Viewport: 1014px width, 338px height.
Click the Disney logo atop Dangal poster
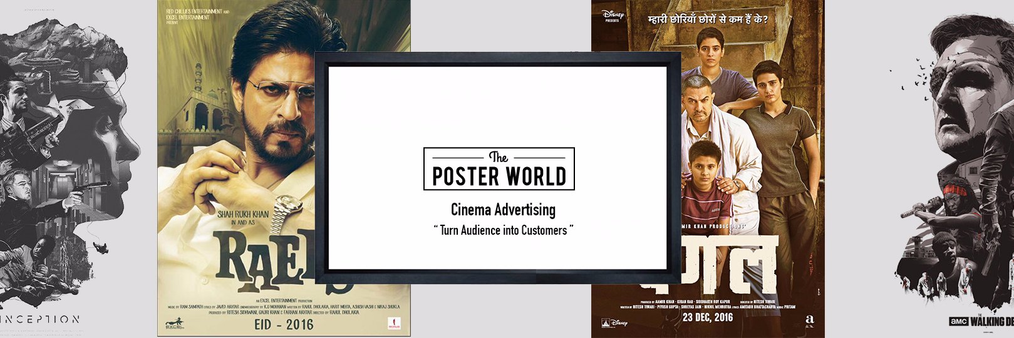point(613,15)
